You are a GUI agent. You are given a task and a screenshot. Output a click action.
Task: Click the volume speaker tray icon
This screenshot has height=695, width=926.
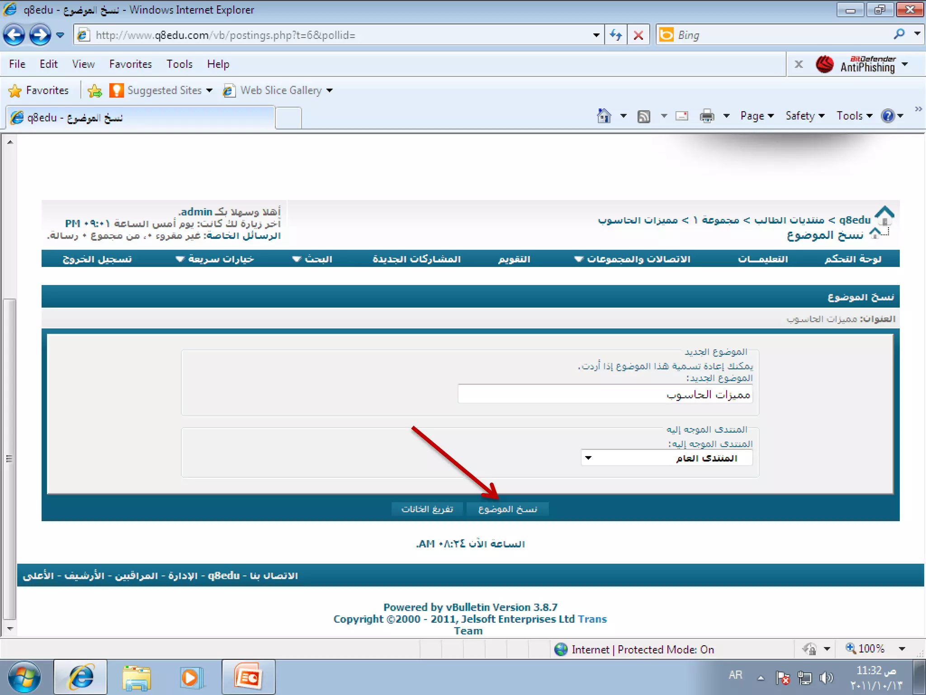tap(826, 678)
